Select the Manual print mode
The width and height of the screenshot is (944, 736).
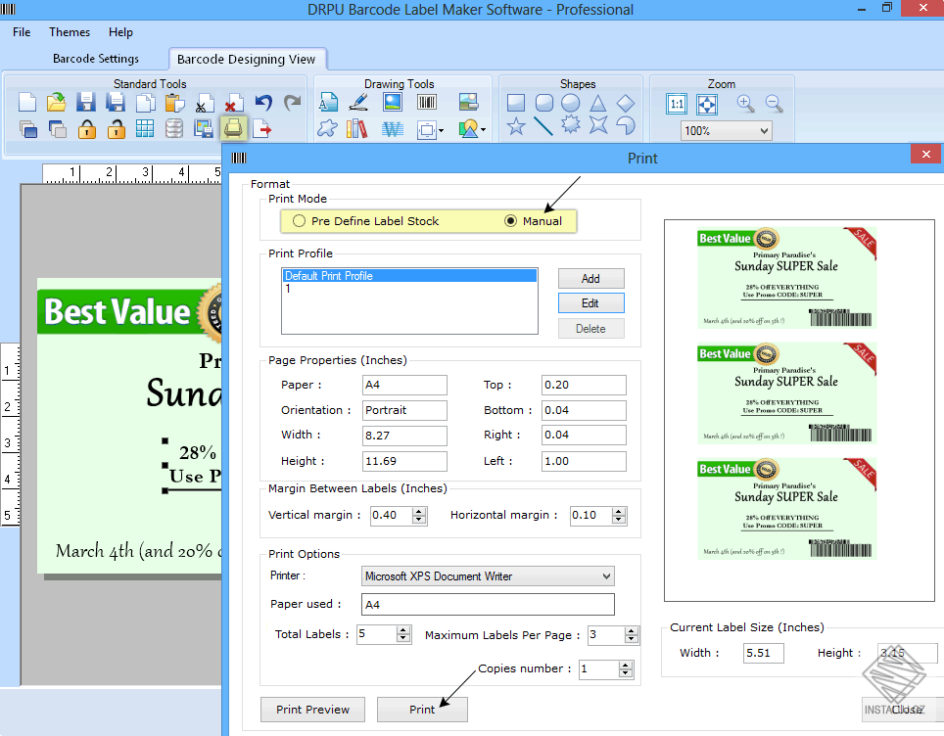tap(510, 221)
